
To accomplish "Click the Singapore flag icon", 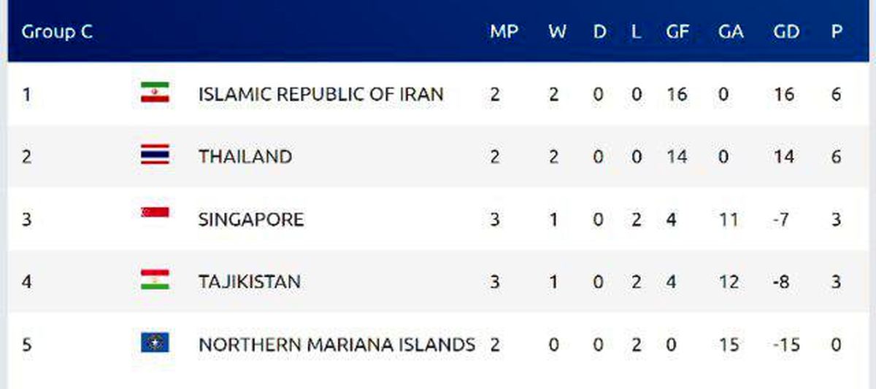I will (155, 213).
